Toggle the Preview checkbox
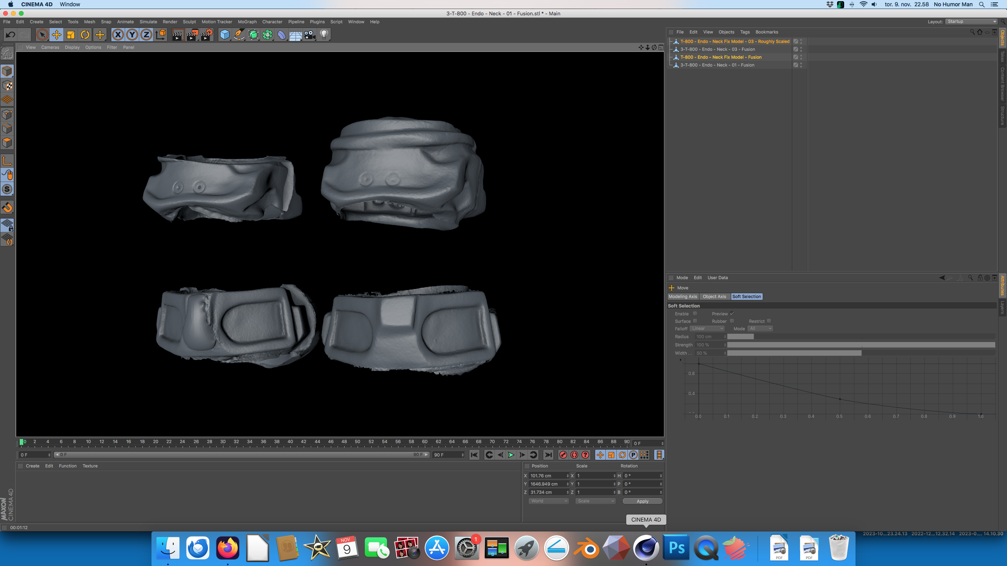 (x=732, y=314)
